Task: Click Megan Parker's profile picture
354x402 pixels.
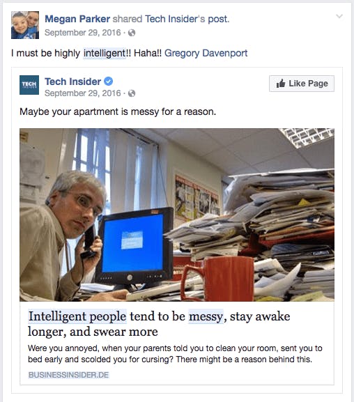Action: point(25,25)
